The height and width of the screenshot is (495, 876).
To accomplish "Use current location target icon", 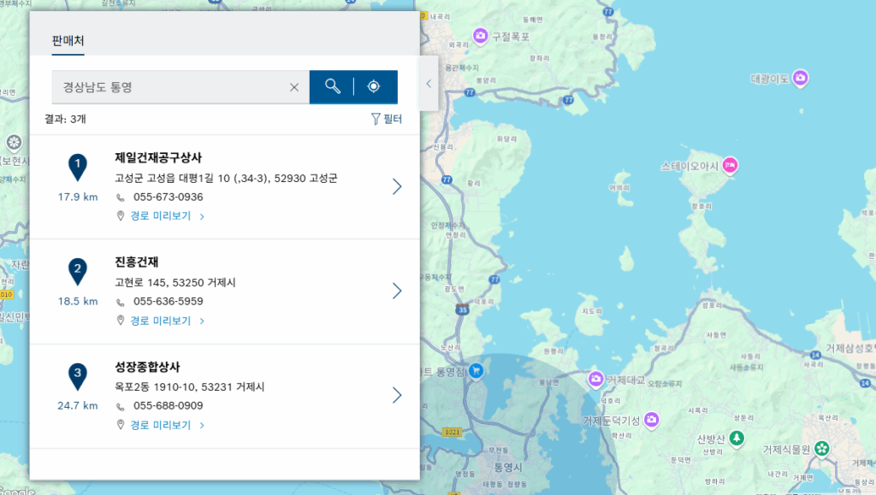I will click(373, 86).
